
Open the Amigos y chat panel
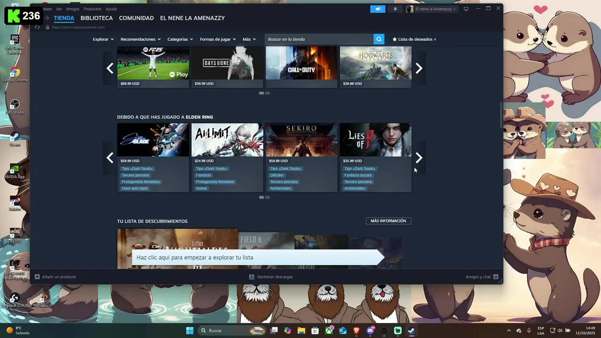[482, 277]
